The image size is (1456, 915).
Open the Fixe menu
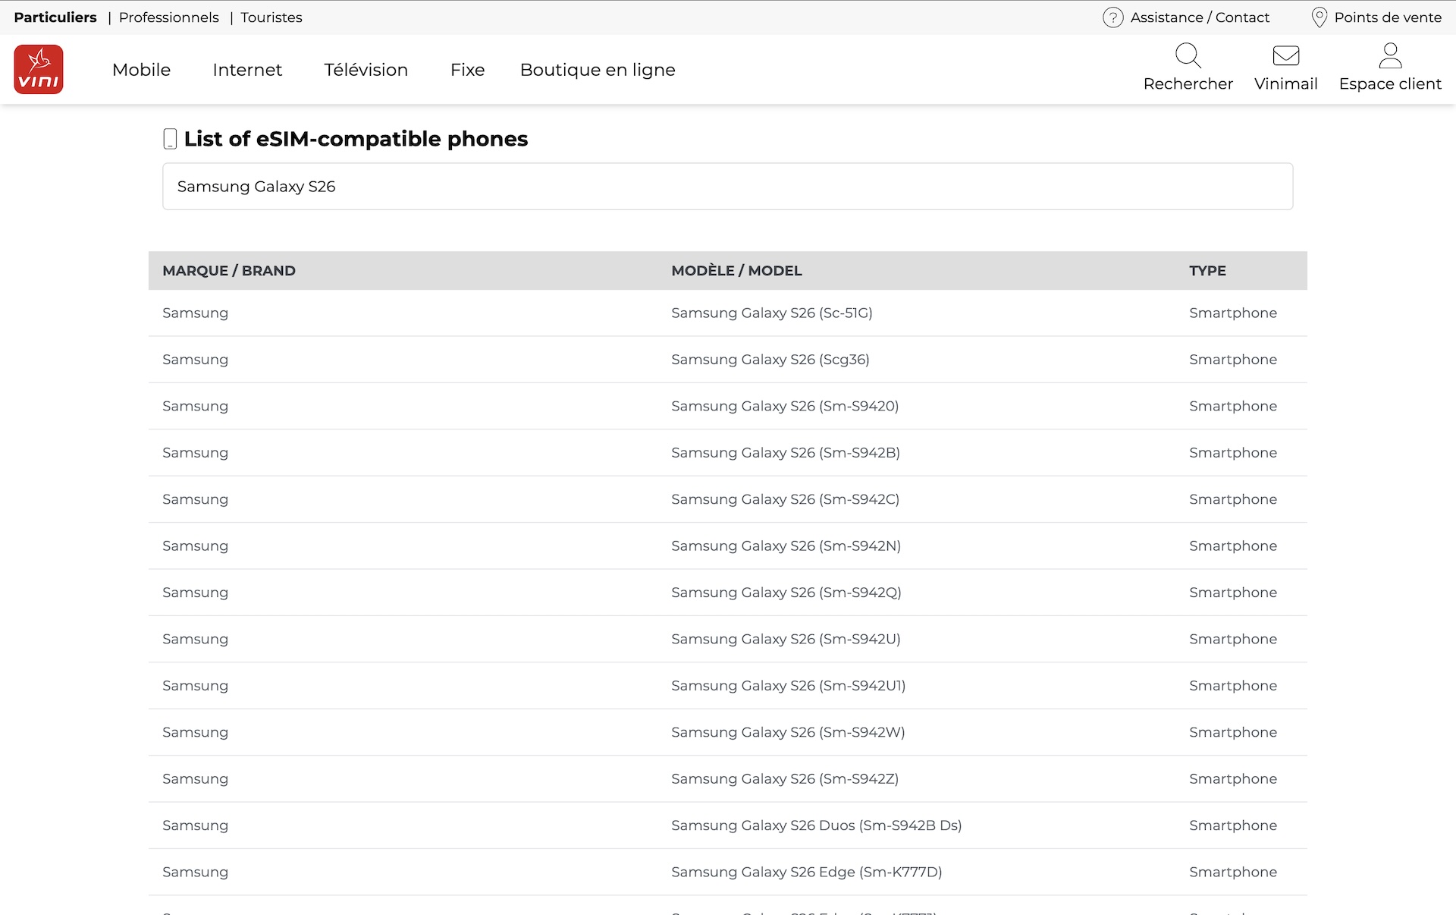(467, 70)
